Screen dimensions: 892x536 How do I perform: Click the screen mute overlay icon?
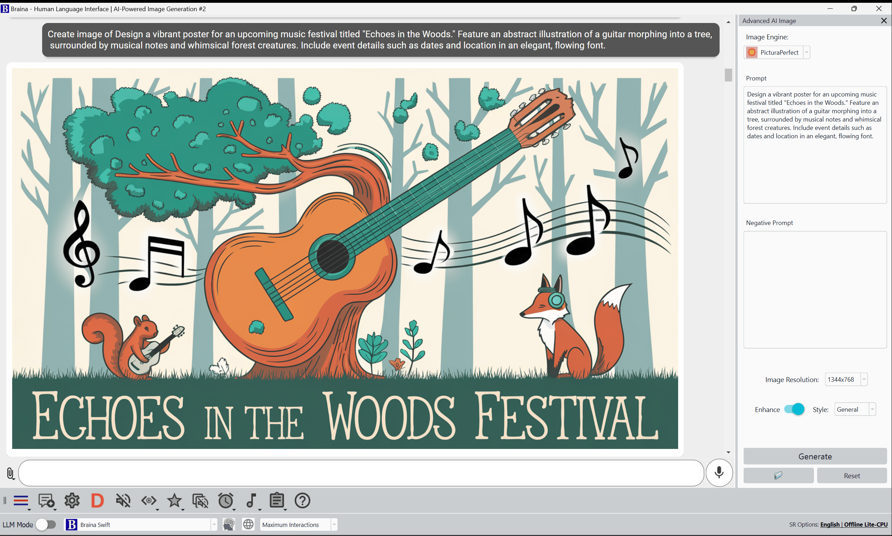coord(200,500)
